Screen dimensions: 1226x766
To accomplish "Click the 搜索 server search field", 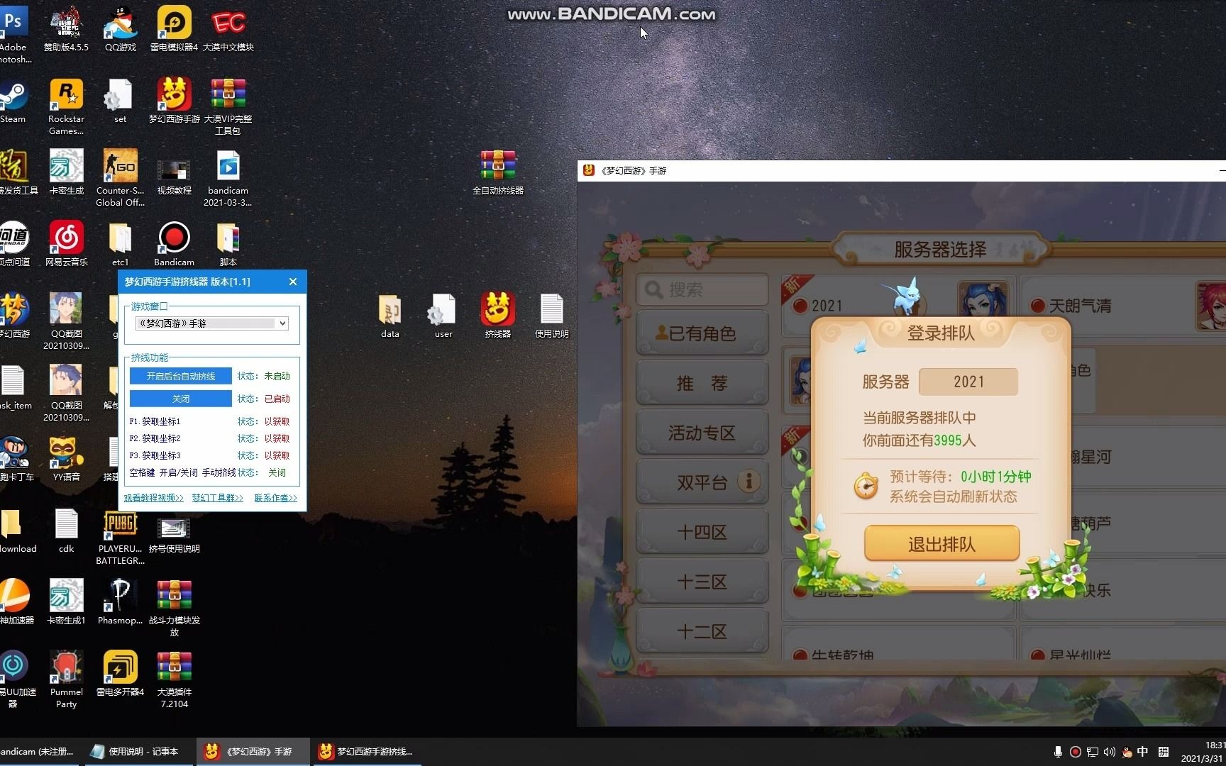I will [702, 289].
